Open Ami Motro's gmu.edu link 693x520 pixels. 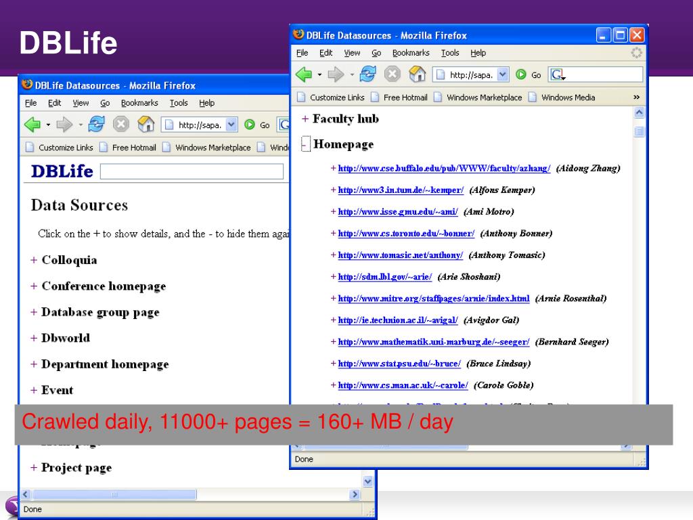[398, 211]
